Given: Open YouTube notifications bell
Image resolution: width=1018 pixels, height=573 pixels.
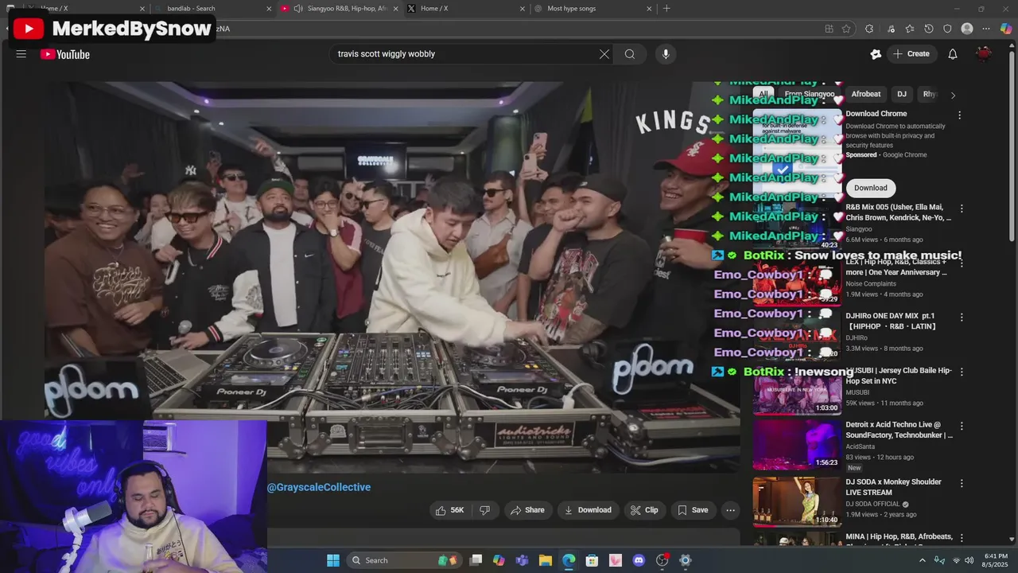Looking at the screenshot, I should pyautogui.click(x=953, y=54).
